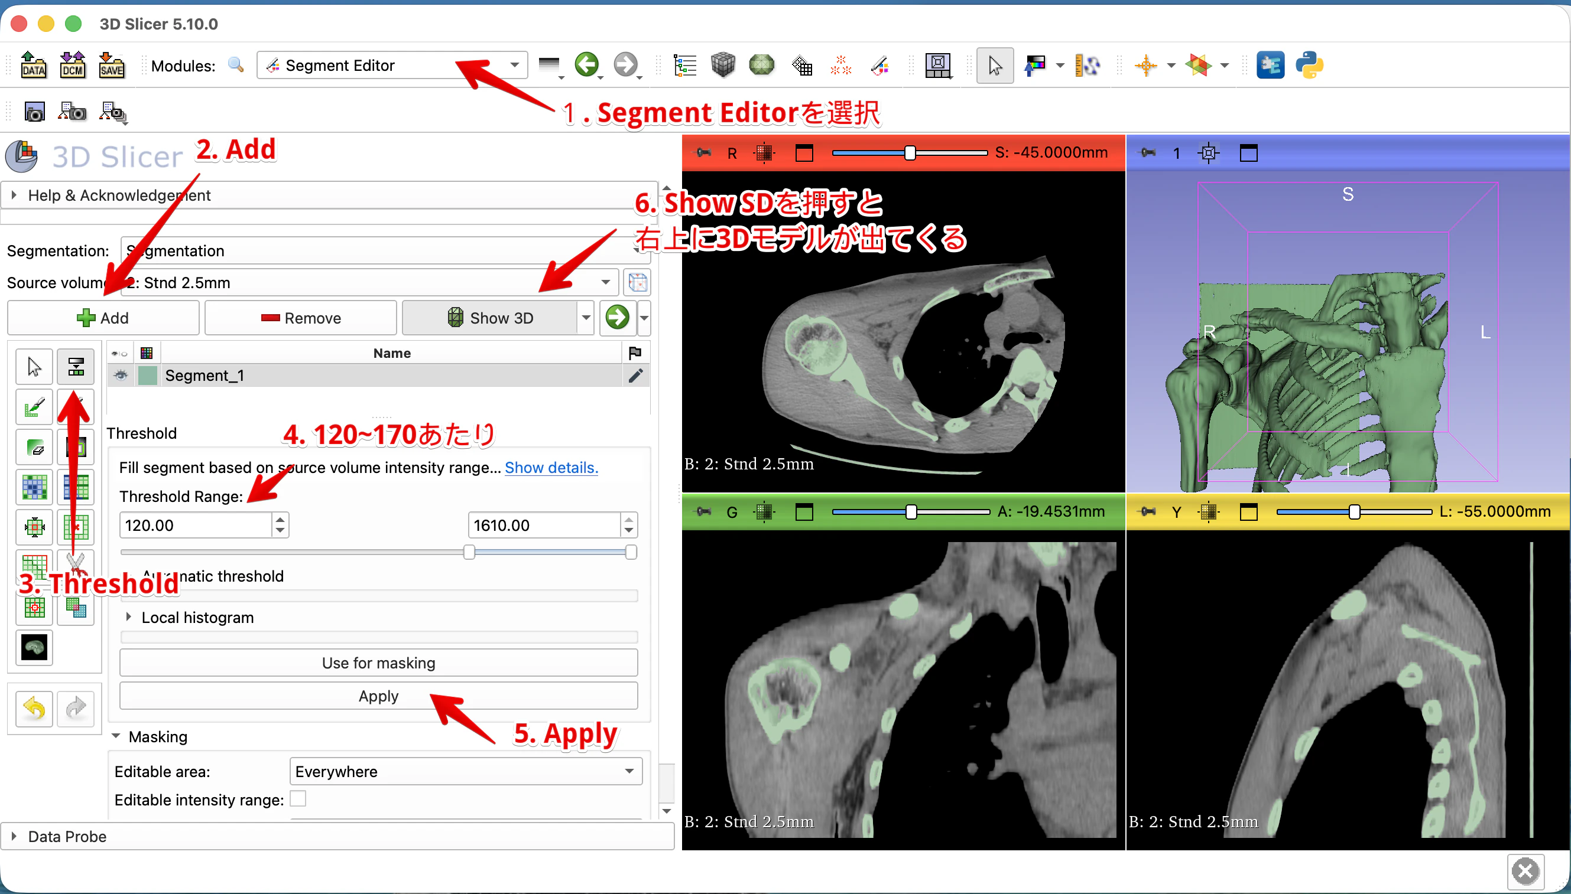Select the Margin effect icon

pyautogui.click(x=34, y=527)
